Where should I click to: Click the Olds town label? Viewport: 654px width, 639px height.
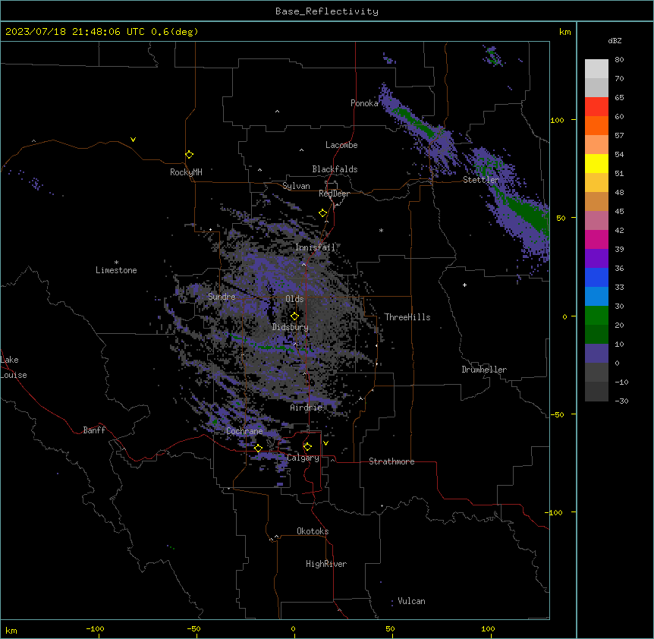pos(294,299)
